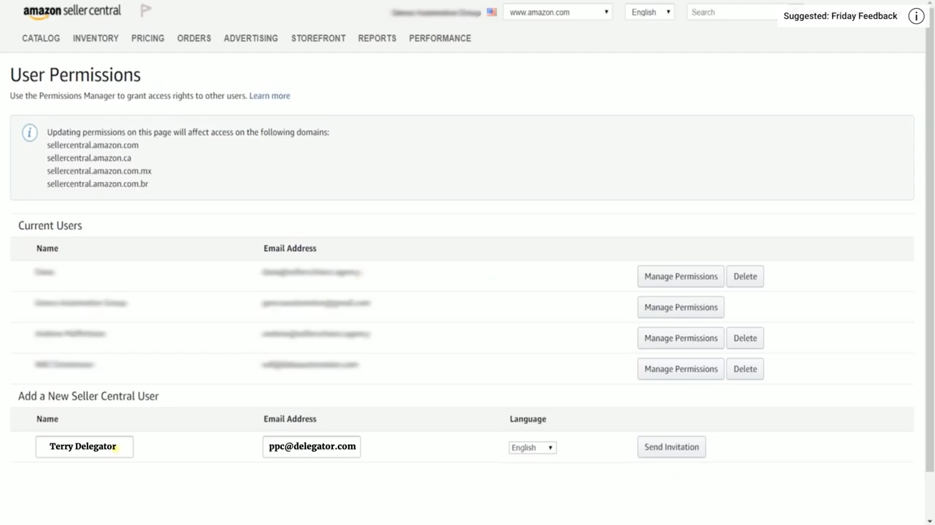Open the www.amazon.com marketplace dropdown
Image resolution: width=935 pixels, height=525 pixels.
click(x=558, y=12)
